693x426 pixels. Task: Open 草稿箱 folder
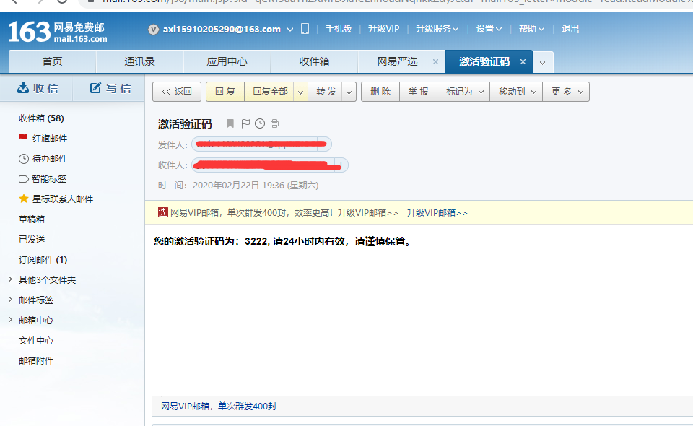click(31, 219)
